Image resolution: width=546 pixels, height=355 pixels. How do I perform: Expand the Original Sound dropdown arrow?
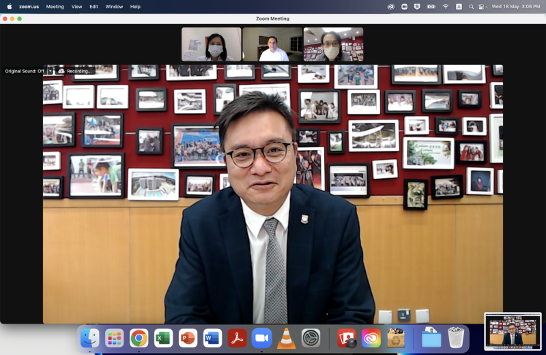click(50, 71)
